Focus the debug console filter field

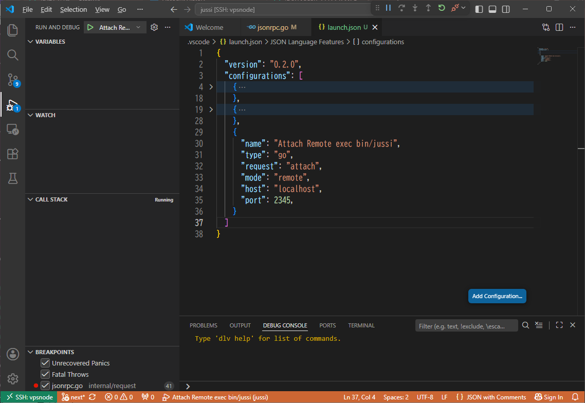466,326
